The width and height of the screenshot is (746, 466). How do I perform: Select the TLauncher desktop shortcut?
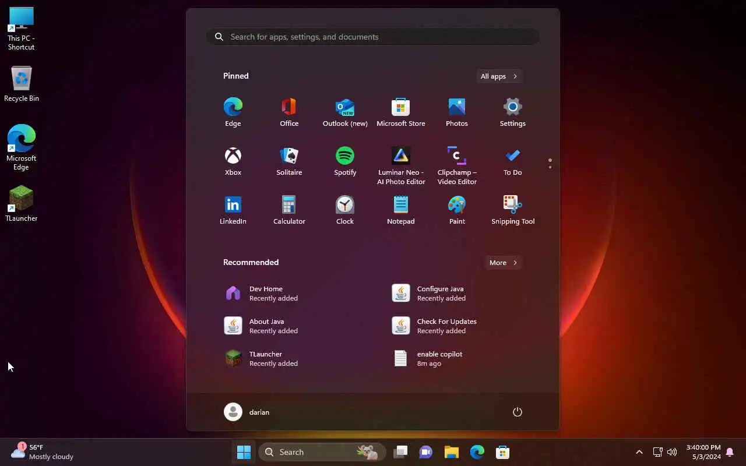[x=21, y=203]
